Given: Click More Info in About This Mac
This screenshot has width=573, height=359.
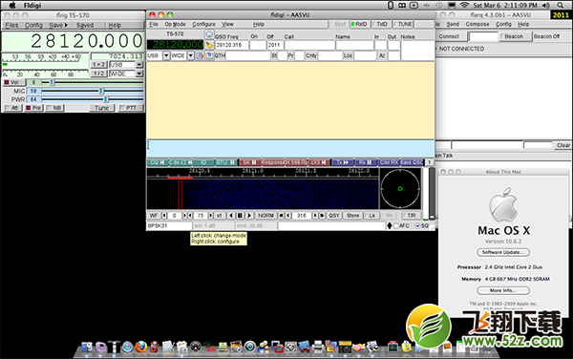Looking at the screenshot, I should pyautogui.click(x=503, y=290).
